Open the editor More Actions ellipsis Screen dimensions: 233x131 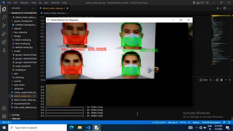click(x=229, y=8)
